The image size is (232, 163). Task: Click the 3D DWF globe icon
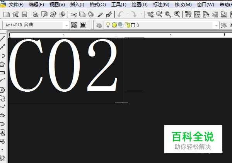click(62, 14)
